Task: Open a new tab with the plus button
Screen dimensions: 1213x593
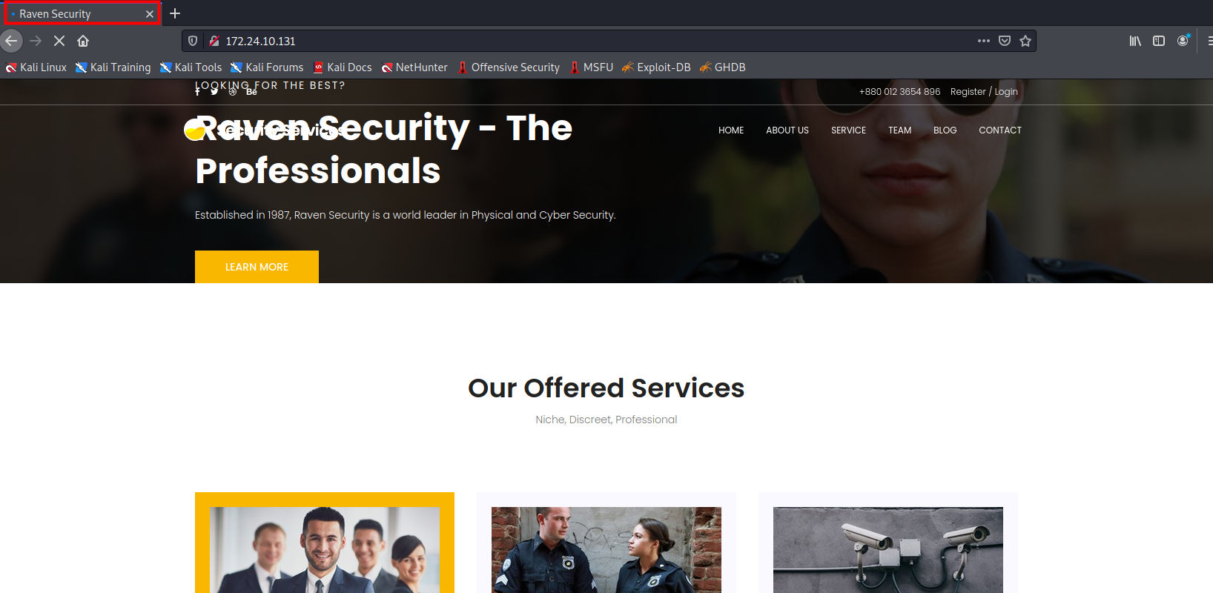Action: [175, 13]
